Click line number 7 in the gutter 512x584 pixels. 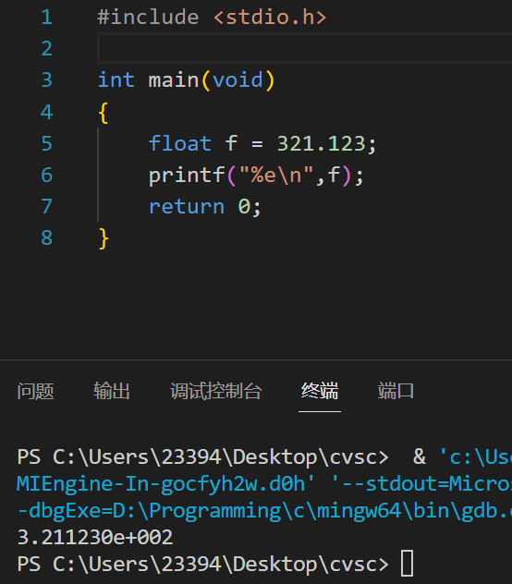[x=46, y=206]
